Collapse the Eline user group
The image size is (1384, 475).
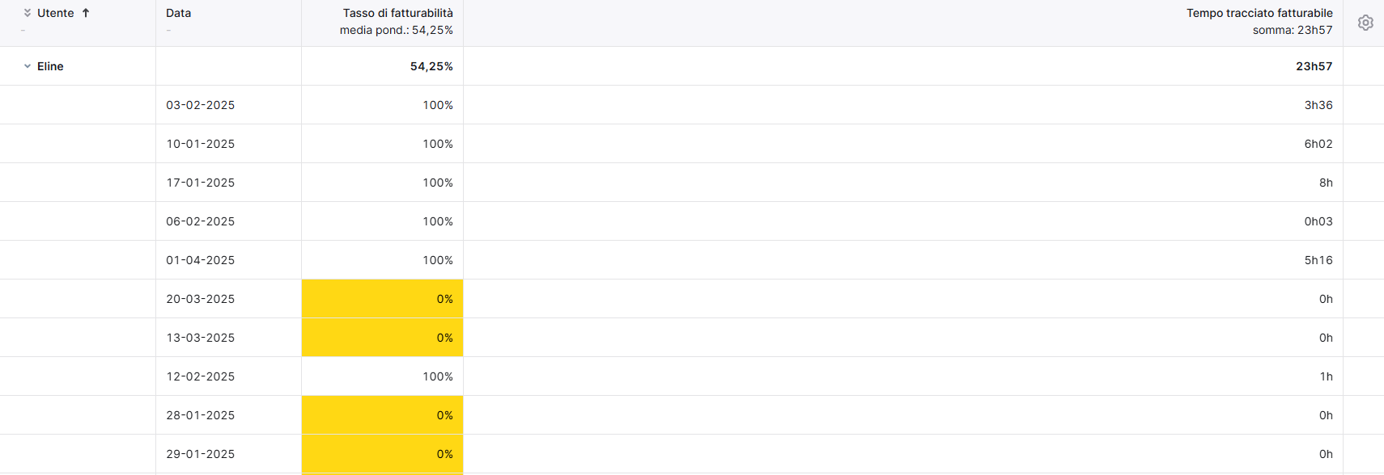click(x=28, y=66)
